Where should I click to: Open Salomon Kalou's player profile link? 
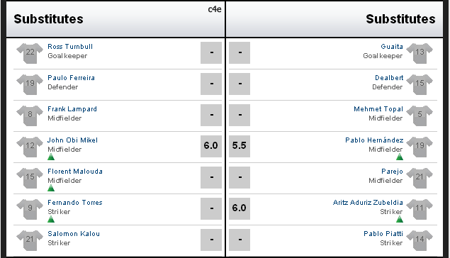coord(74,234)
